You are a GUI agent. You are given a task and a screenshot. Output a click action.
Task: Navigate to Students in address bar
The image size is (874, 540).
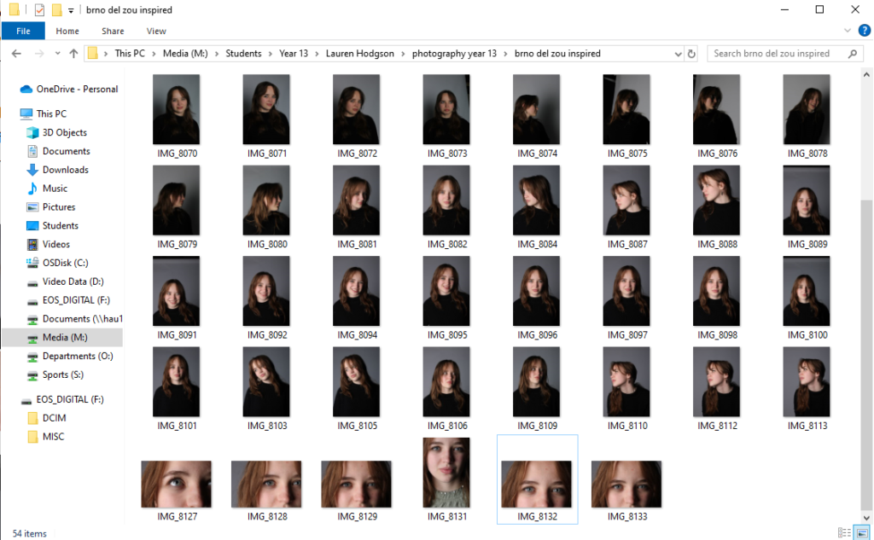tap(243, 54)
